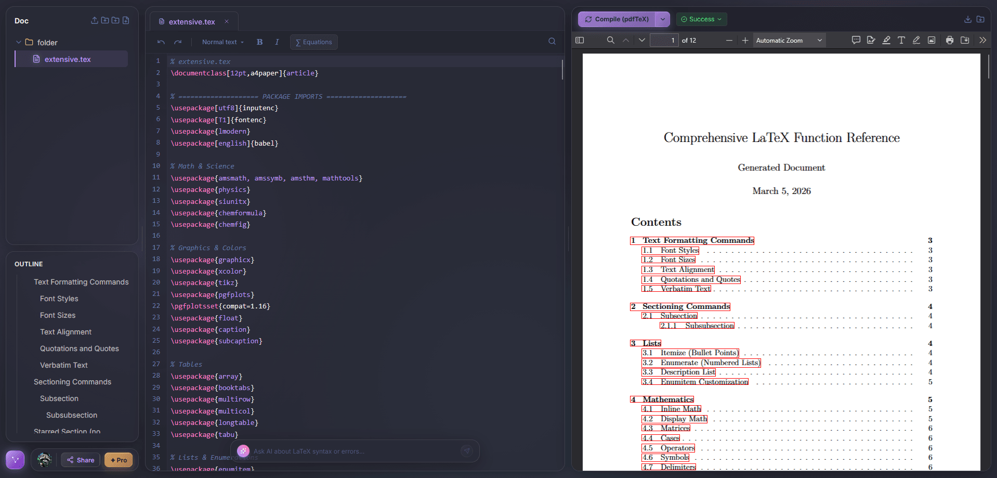Click the Share button
997x478 pixels.
(x=80, y=460)
